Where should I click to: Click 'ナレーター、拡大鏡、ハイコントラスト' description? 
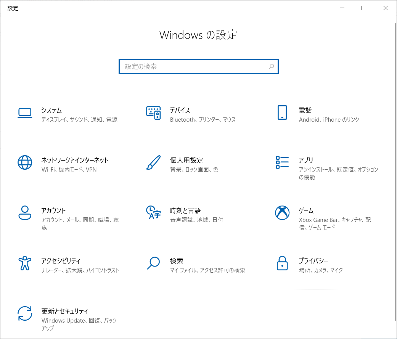click(80, 270)
